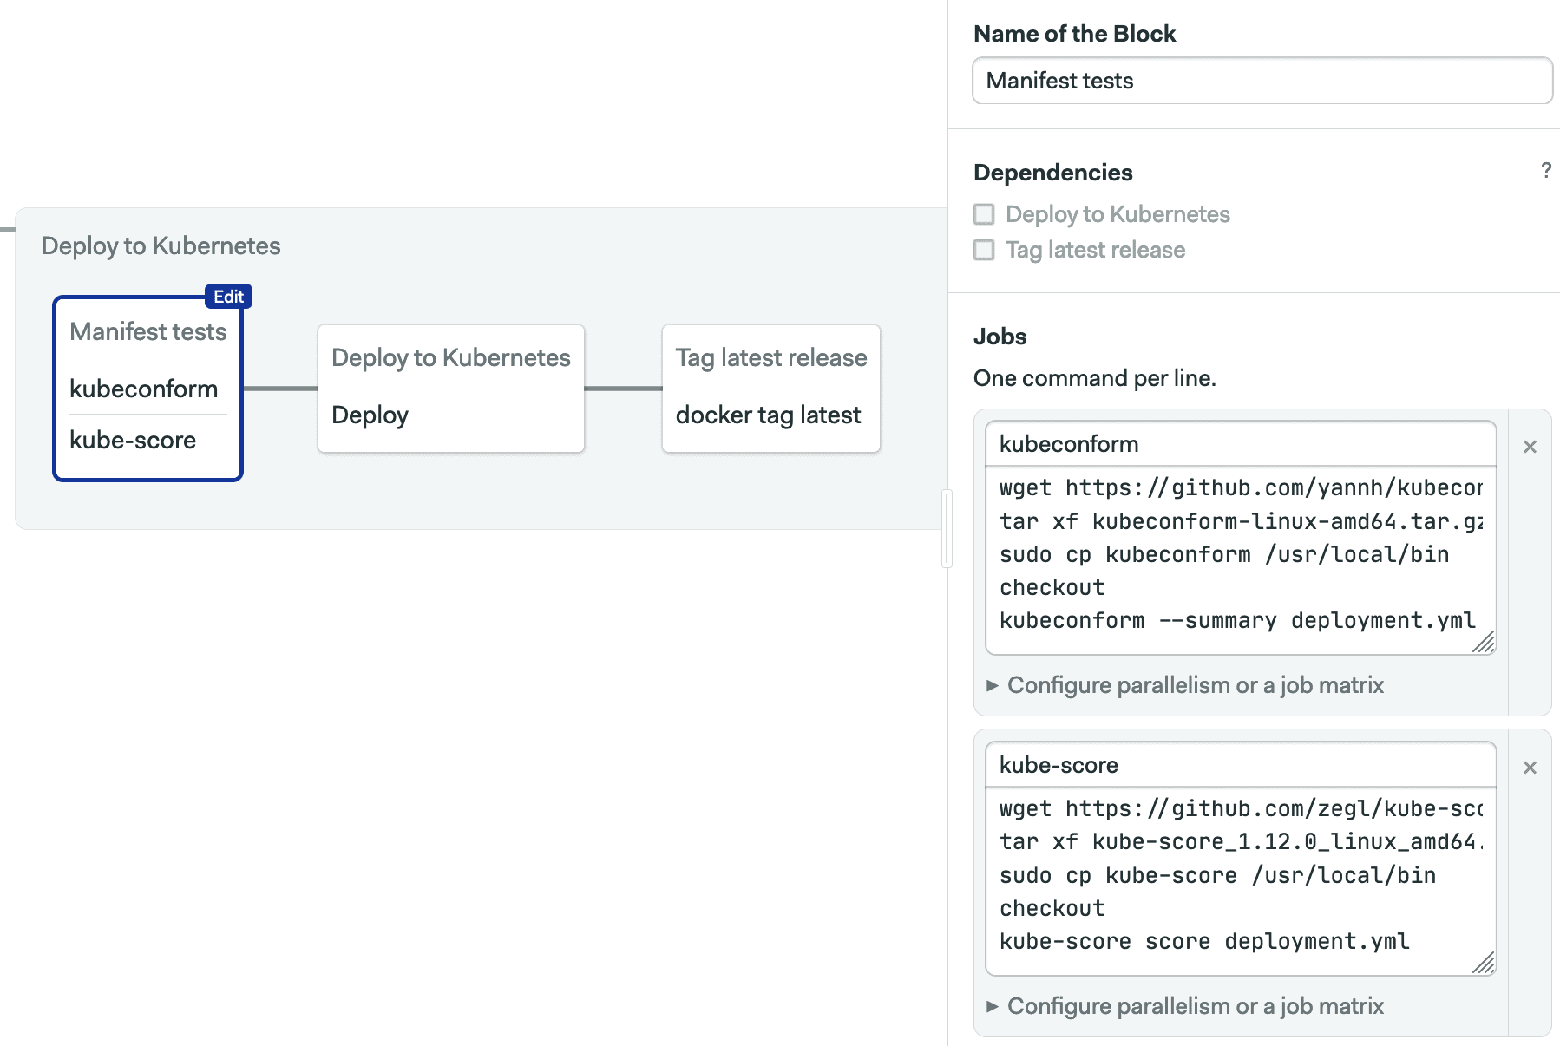Remove the kubeconform job
This screenshot has height=1046, width=1560.
(x=1530, y=446)
